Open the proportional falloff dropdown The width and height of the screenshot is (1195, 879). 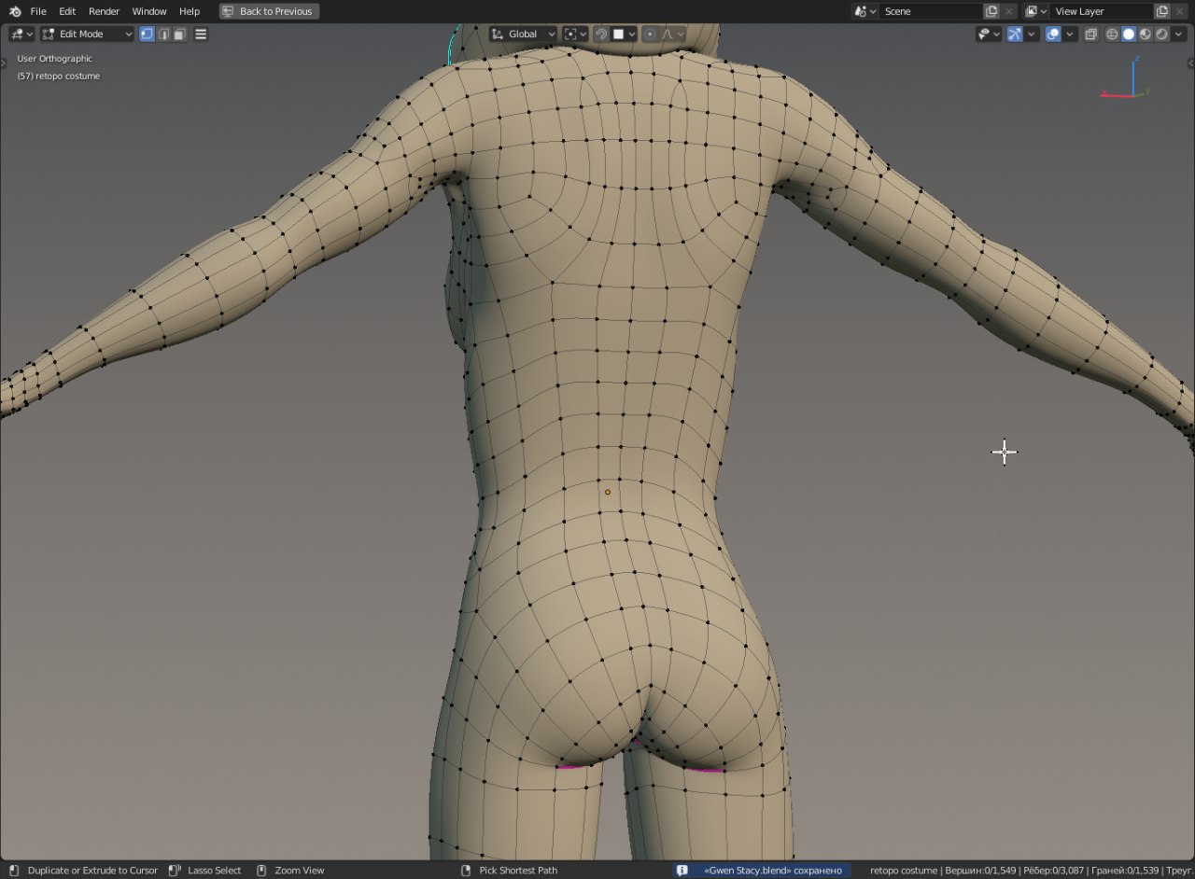[673, 34]
